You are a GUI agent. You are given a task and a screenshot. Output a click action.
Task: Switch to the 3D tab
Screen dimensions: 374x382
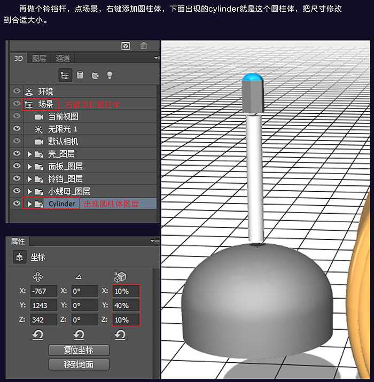[19, 58]
